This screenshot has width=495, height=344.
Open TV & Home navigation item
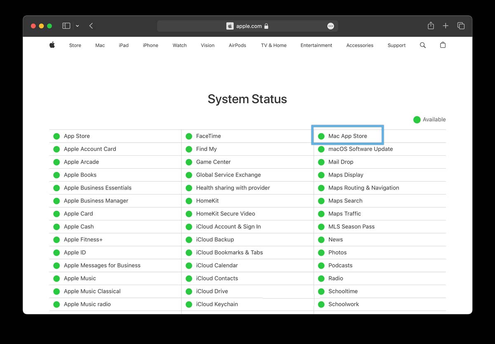(x=273, y=45)
